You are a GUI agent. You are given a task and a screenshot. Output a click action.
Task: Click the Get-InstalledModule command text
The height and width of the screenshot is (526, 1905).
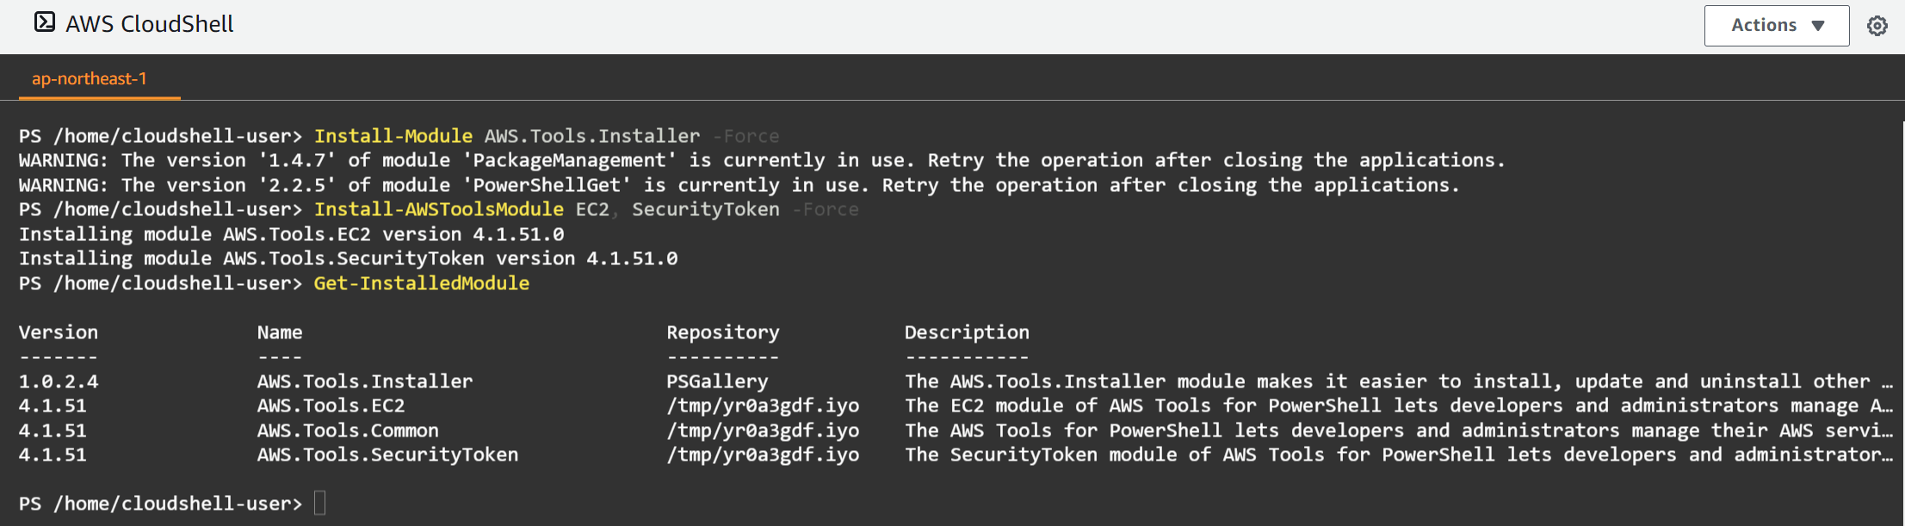point(422,283)
